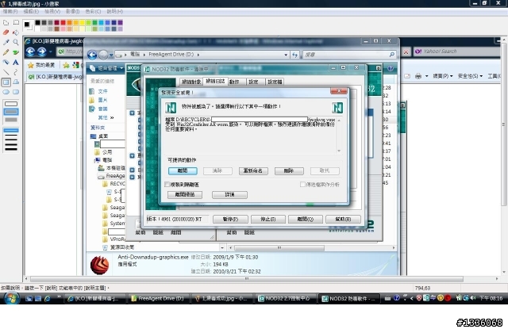Open the Windows Start orb
This screenshot has width=508, height=329.
(12, 298)
